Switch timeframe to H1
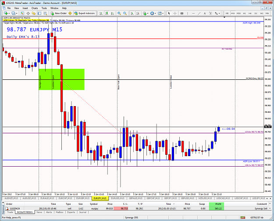The image size is (274, 221). point(244,13)
